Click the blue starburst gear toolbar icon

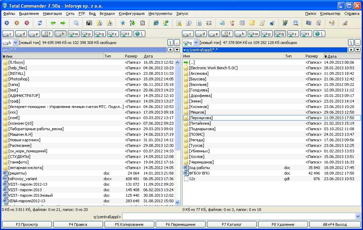click(x=7, y=23)
